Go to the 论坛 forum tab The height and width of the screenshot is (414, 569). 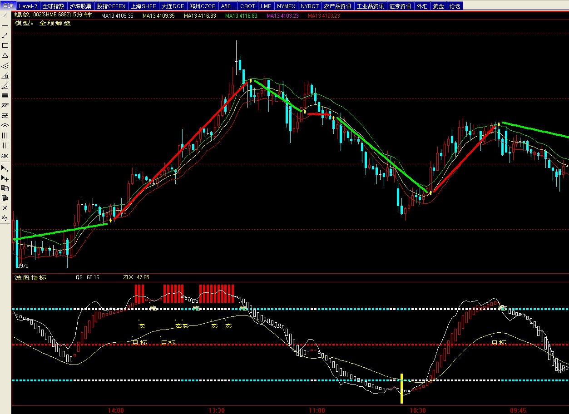454,6
